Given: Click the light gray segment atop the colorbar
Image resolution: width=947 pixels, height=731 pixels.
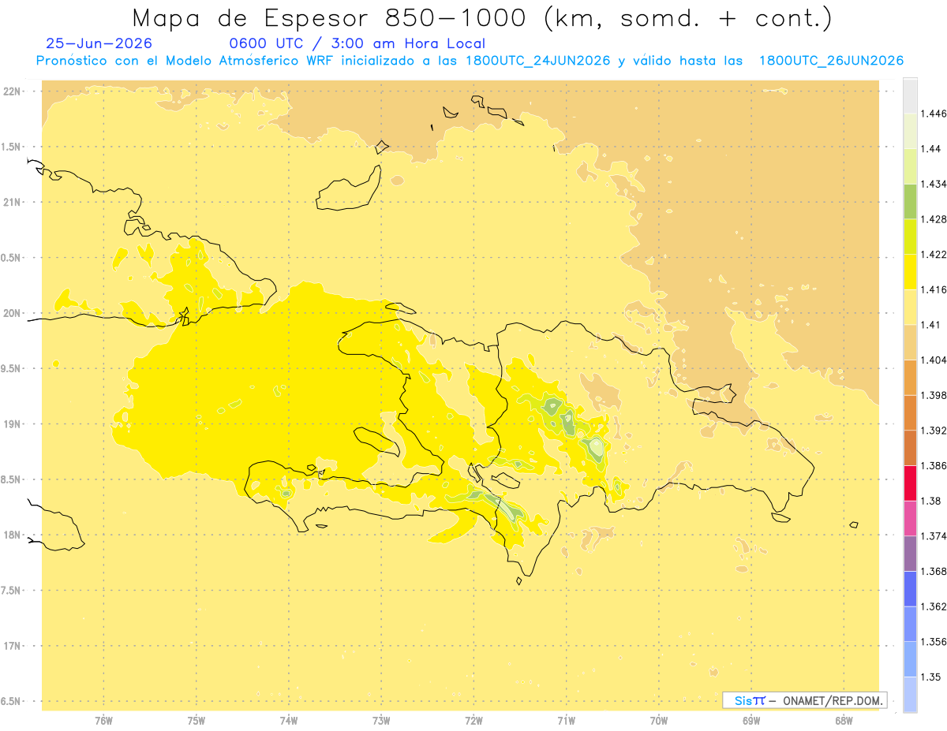Looking at the screenshot, I should (910, 95).
